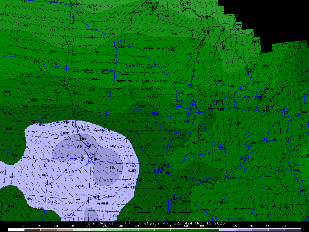This screenshot has height=232, width=309.
Task: Click the MKC station label
Action: tap(97, 159)
